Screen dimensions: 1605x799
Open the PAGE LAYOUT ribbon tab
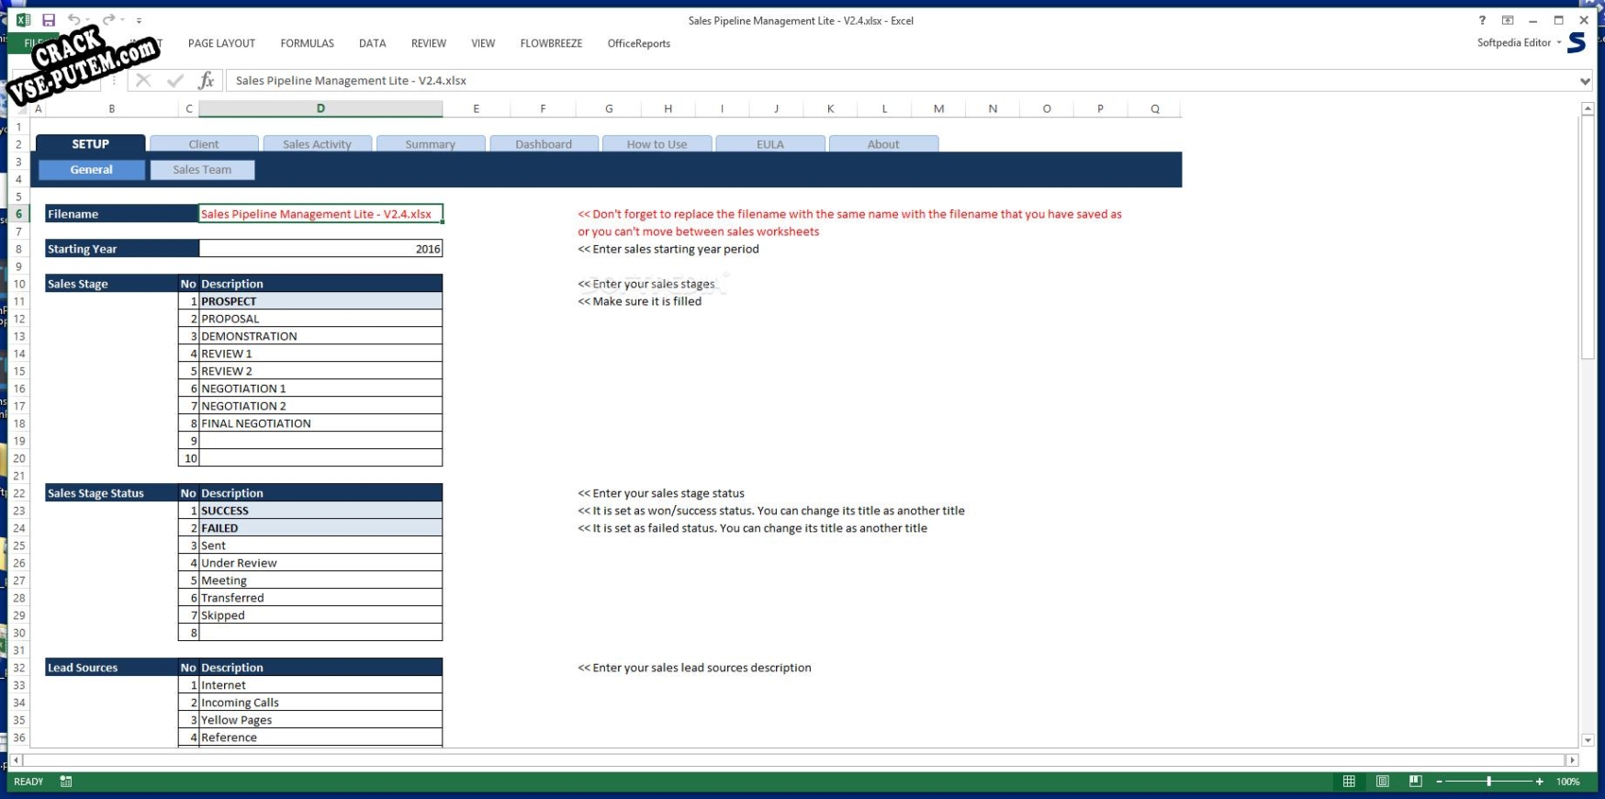tap(221, 43)
